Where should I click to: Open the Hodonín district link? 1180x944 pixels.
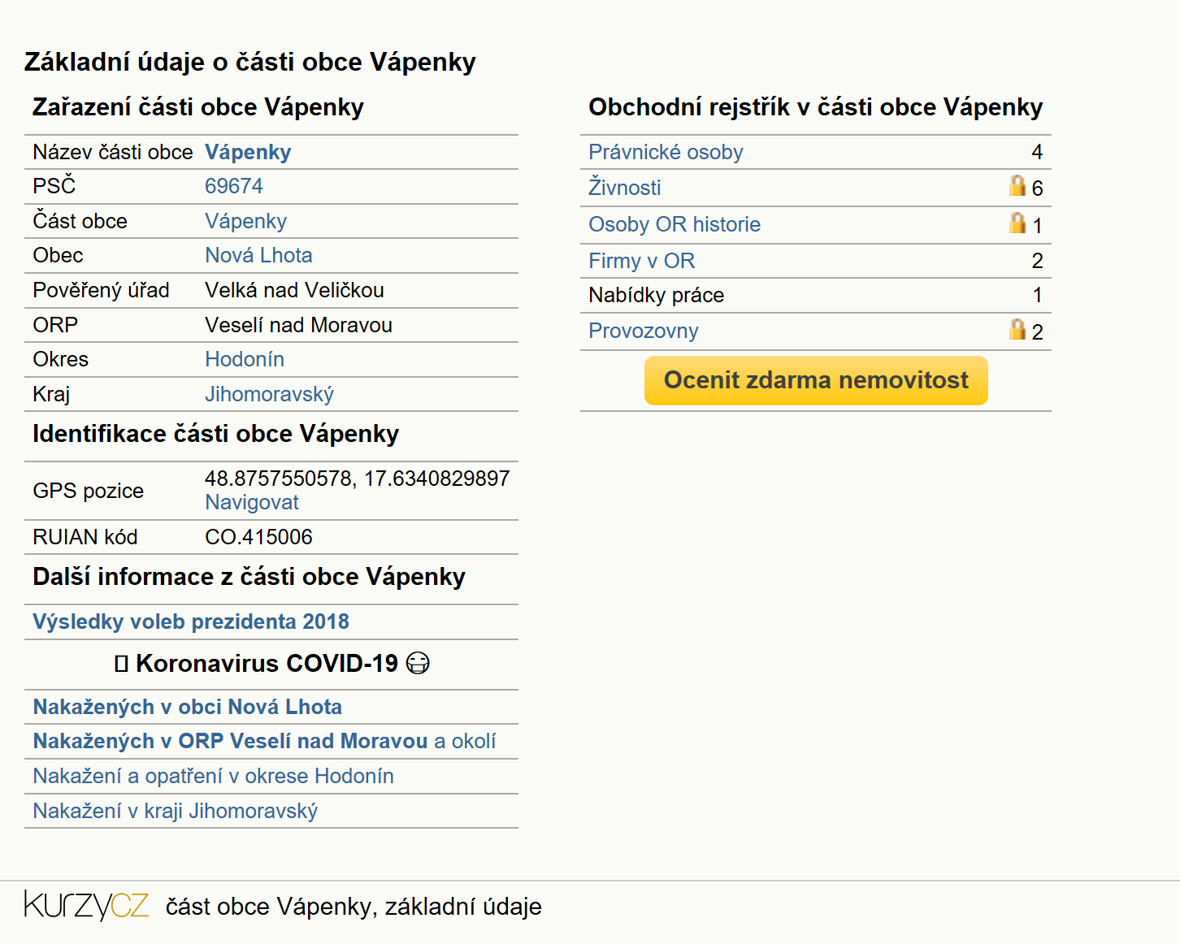245,359
